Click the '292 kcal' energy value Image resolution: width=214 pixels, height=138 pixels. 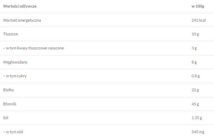pyautogui.click(x=199, y=20)
